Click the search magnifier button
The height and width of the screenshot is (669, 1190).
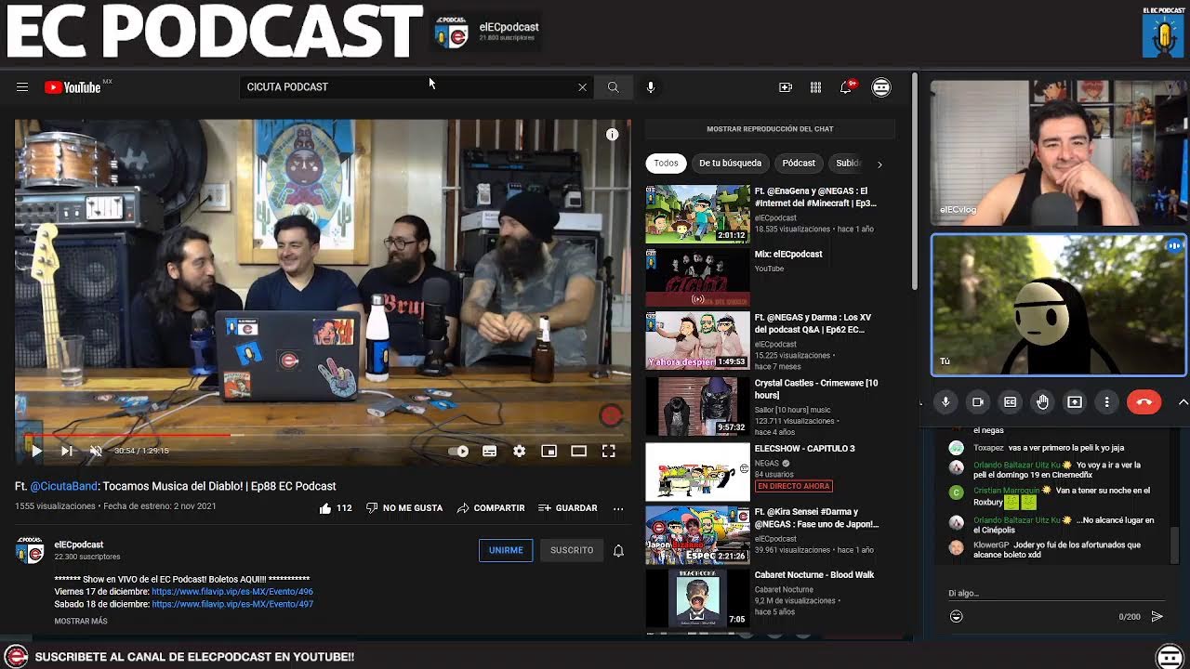613,87
